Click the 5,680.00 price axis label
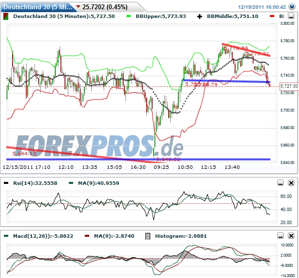The image size is (299, 278). 287,128
